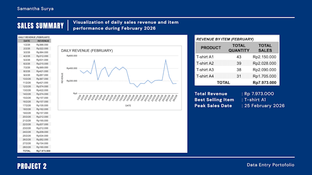Click the revenue for 8/2/26
The width and height of the screenshot is (312, 175).
pyautogui.click(x=42, y=71)
